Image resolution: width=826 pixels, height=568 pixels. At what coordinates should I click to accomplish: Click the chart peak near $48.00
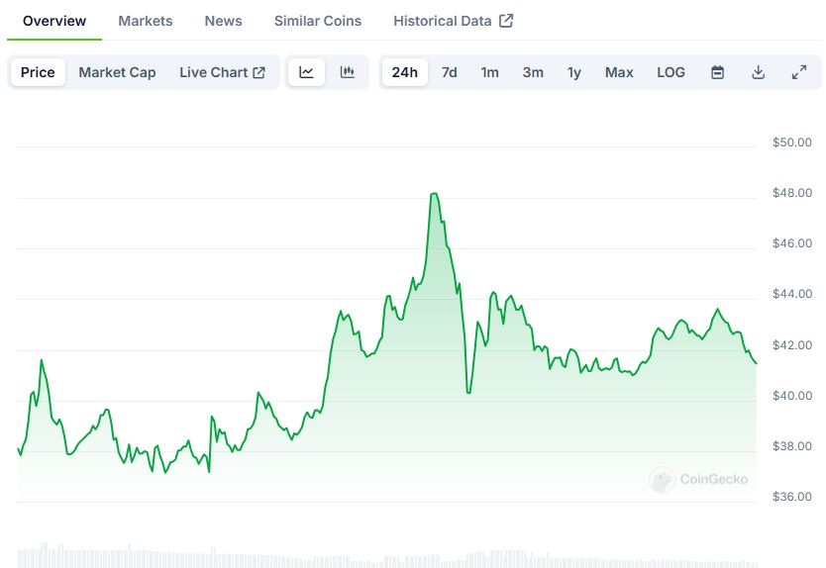(434, 194)
